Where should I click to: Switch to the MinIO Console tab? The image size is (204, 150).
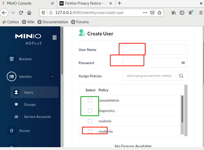coord(28,3)
